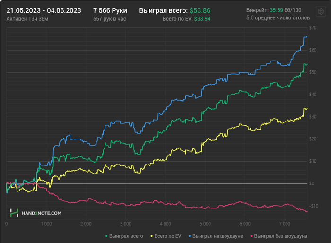
Task: Click the $20 y-axis label
Action: (313, 139)
